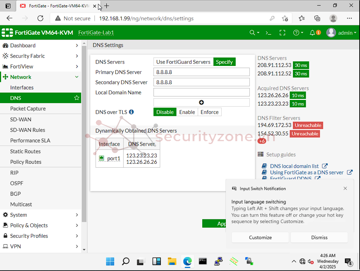Click the port1 interface icon
Image resolution: width=360 pixels, height=271 pixels.
(x=101, y=158)
